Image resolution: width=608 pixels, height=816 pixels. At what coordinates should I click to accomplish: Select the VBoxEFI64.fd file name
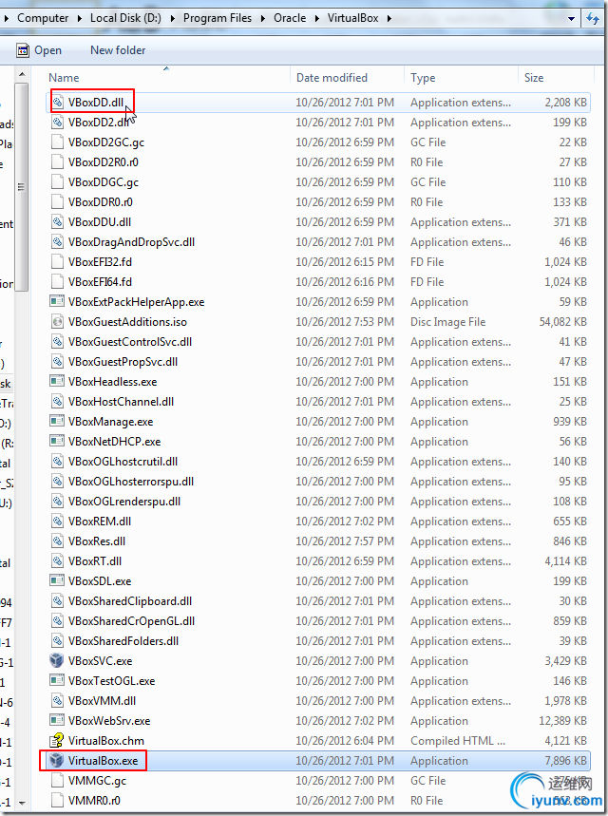pyautogui.click(x=100, y=282)
